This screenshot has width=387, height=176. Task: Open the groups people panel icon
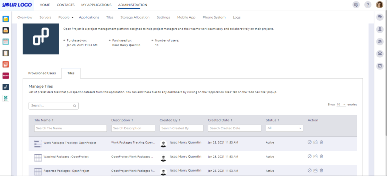(x=380, y=42)
